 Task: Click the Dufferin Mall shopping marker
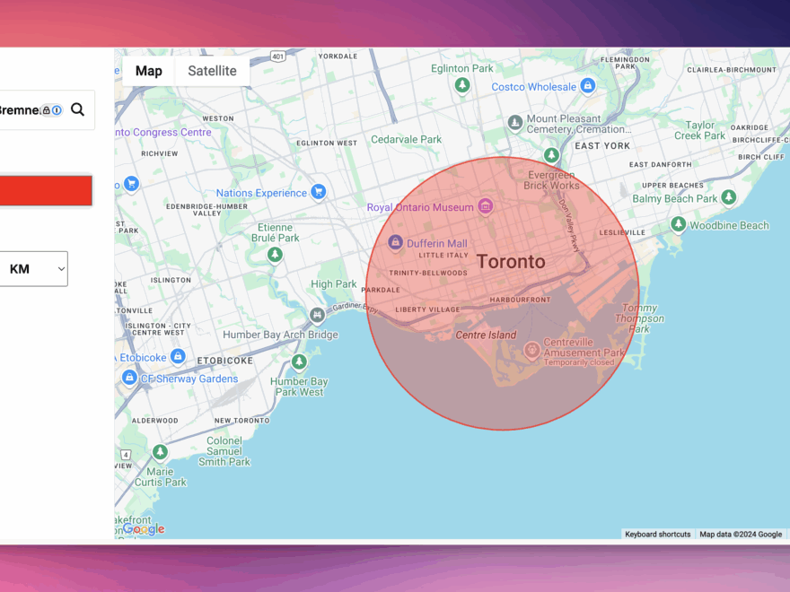click(x=395, y=243)
